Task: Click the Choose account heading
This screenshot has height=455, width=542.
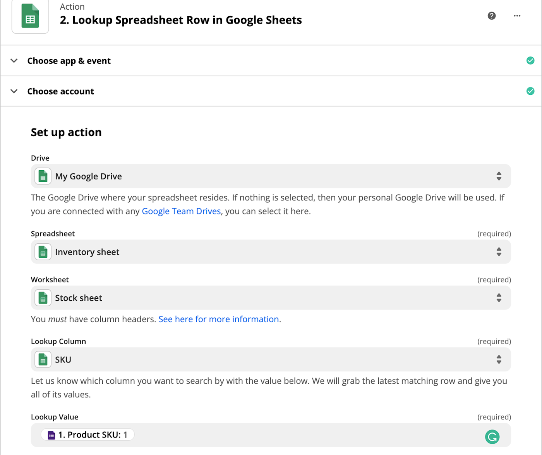Action: pyautogui.click(x=60, y=91)
